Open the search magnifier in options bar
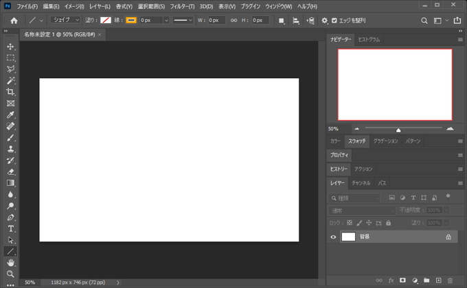This screenshot has width=467, height=288. (424, 21)
